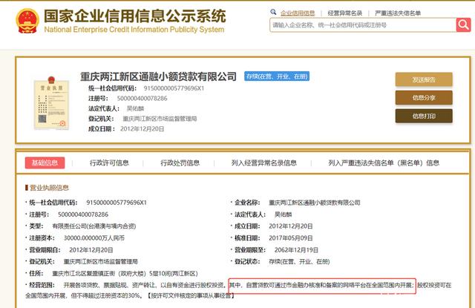
Task: Open the 列入经营异常名录信息 tab
Action: 264,163
